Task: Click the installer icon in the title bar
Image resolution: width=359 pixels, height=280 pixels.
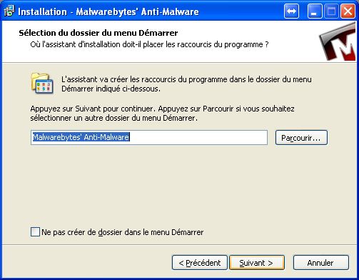Action: coord(9,11)
